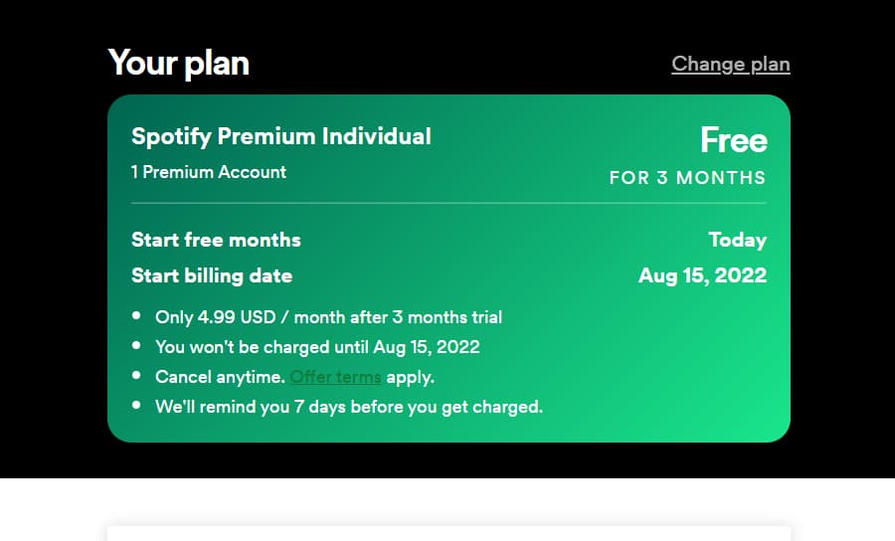Click bullet dot beside We'll remind you
Image resolution: width=895 pixels, height=541 pixels.
136,405
